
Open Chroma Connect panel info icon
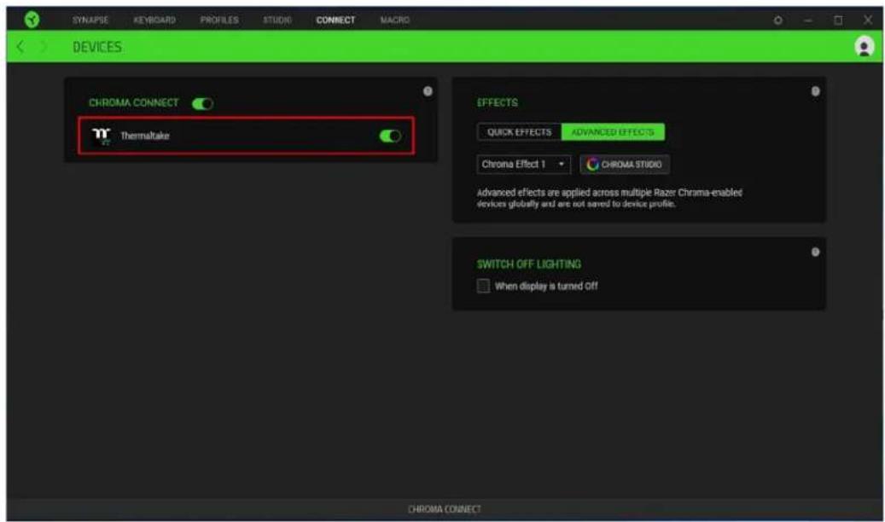point(428,91)
